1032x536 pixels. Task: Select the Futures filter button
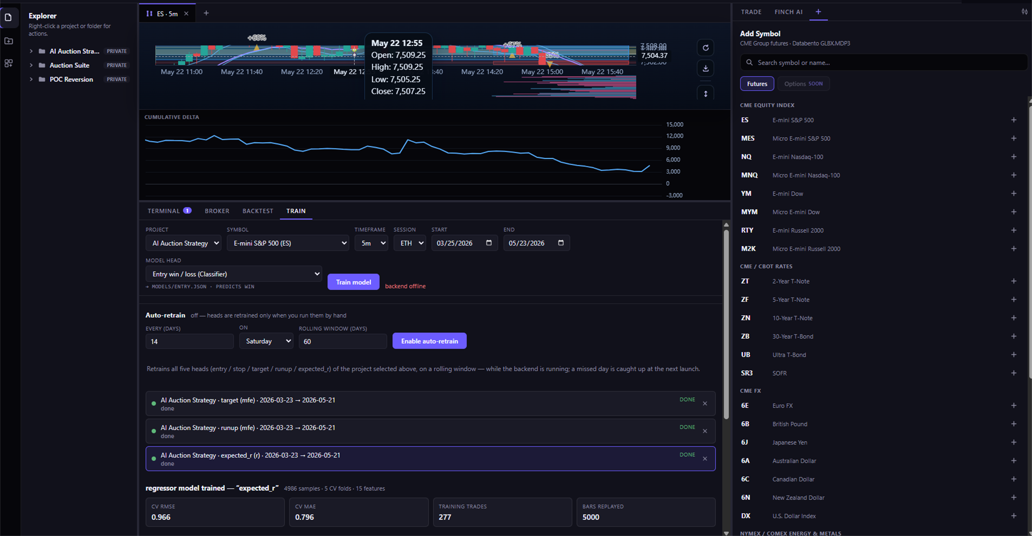[757, 84]
